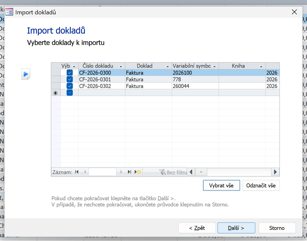Click variable symbol 778
Image resolution: width=307 pixels, height=241 pixels.
pyautogui.click(x=195, y=79)
